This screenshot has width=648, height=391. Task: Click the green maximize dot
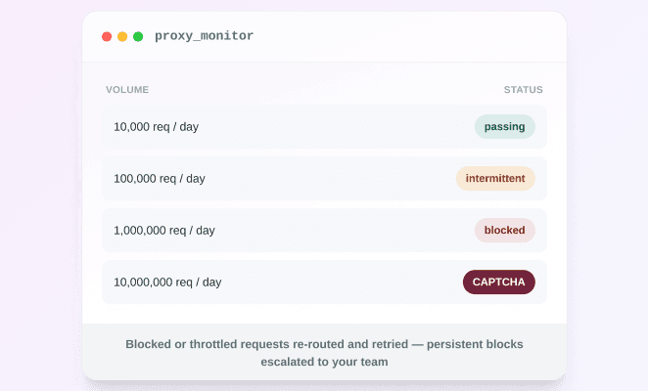tap(138, 37)
